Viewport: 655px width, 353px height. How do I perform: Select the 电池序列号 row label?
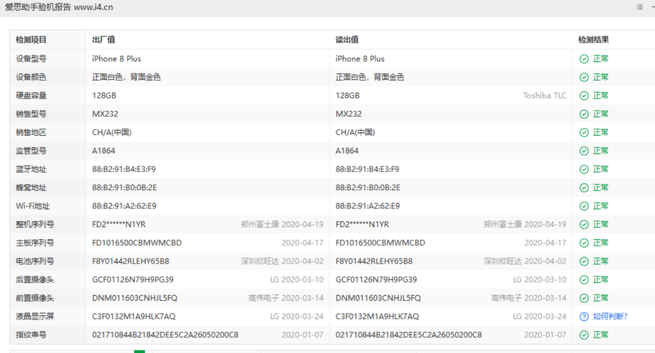(35, 261)
